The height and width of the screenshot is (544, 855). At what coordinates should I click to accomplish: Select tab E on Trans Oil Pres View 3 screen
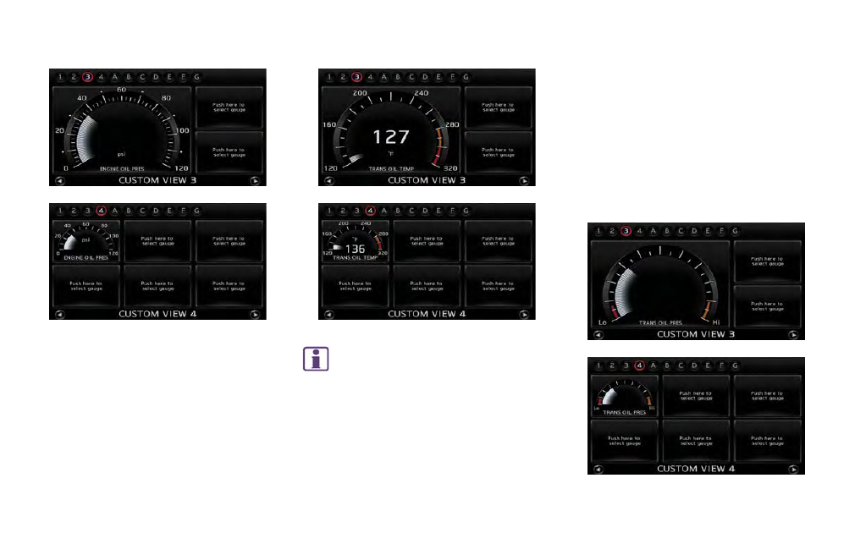point(708,231)
